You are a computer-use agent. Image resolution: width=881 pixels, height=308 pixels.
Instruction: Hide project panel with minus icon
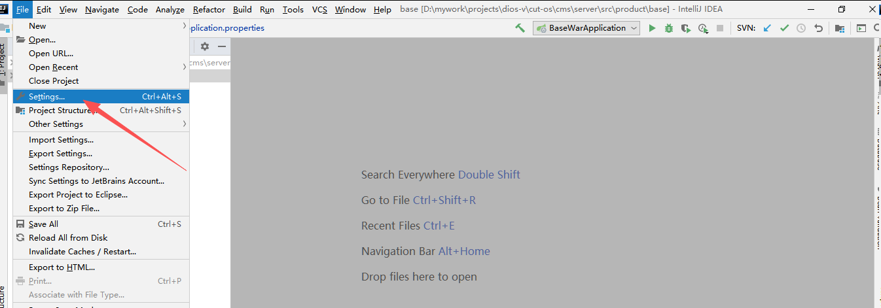tap(222, 46)
